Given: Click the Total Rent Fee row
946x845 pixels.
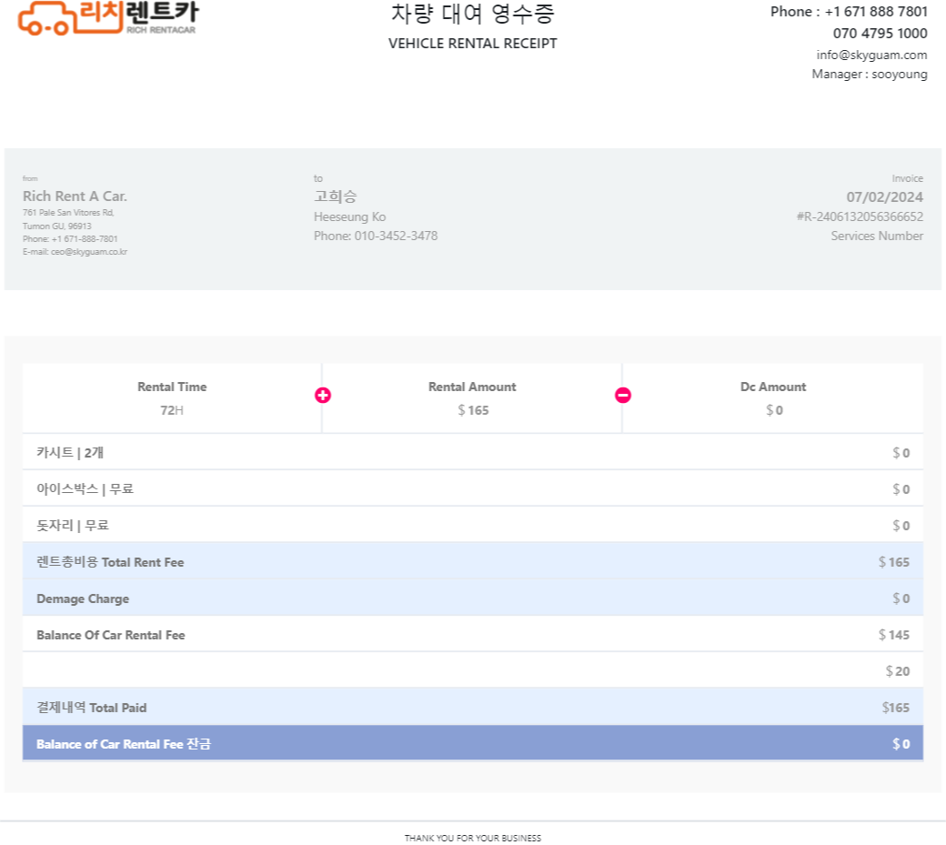Looking at the screenshot, I should 472,562.
